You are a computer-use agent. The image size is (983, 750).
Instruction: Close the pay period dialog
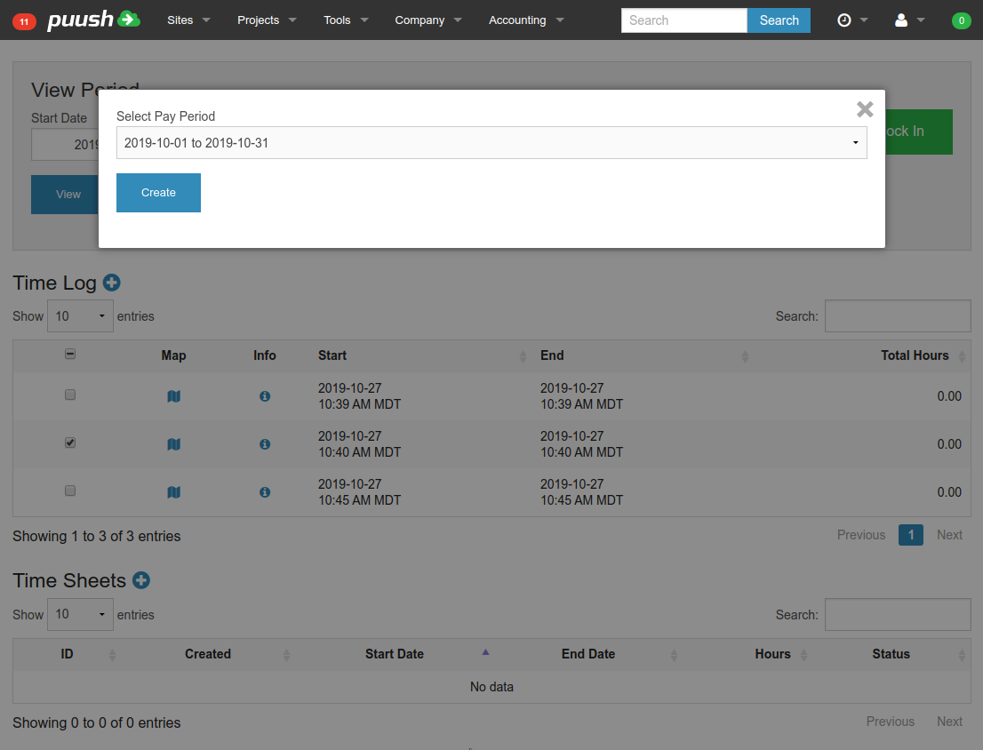coord(865,109)
